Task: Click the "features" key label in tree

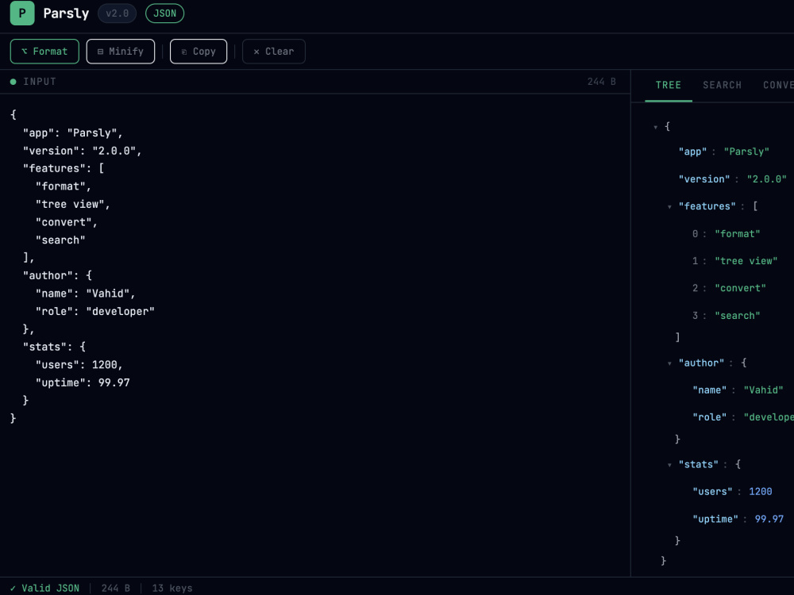Action: point(707,206)
